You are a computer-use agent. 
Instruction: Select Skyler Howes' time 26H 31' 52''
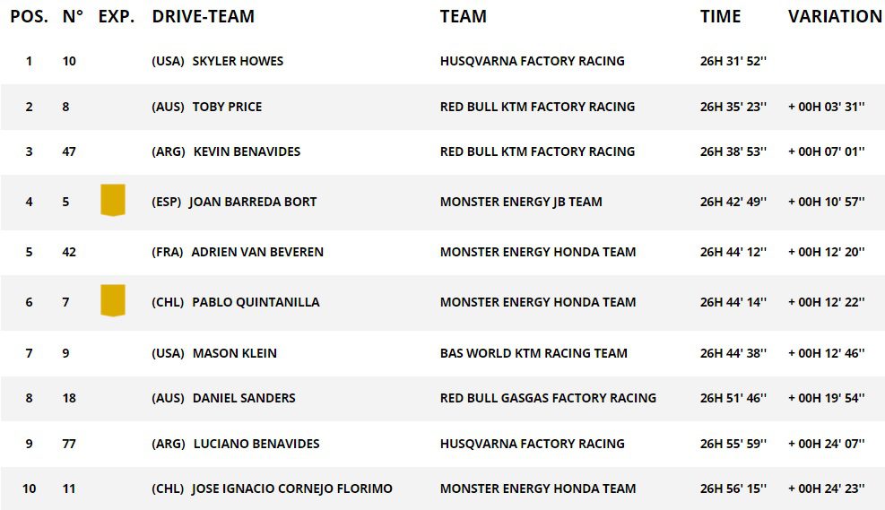point(733,61)
